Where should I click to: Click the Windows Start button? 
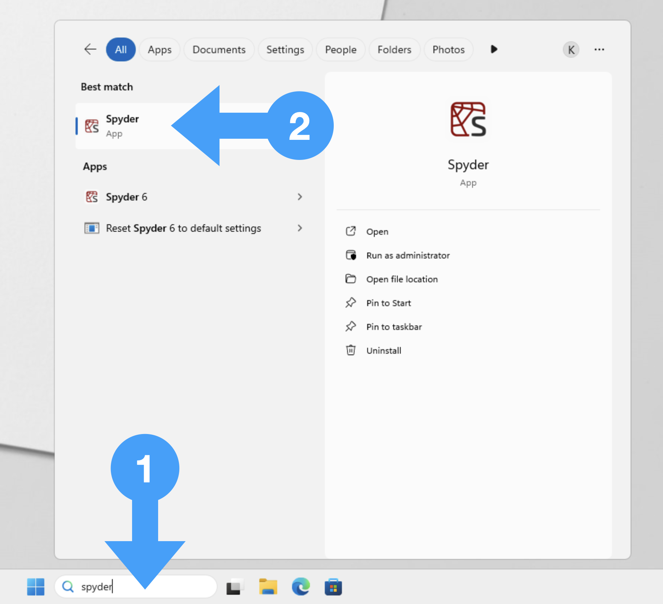(36, 587)
